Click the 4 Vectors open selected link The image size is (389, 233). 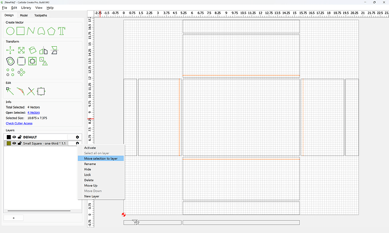33,113
